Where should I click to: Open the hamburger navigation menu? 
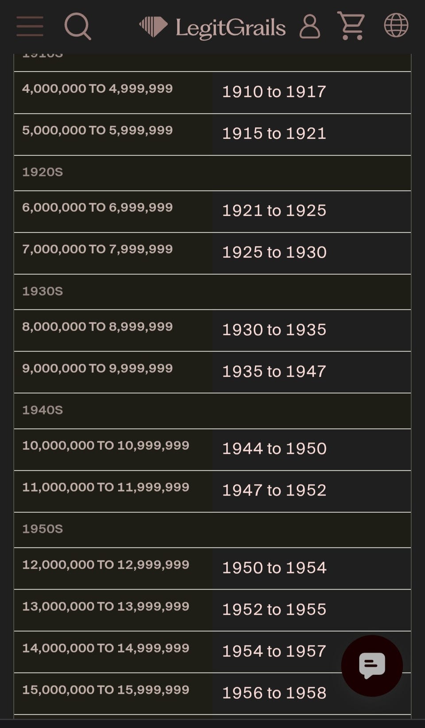click(30, 26)
